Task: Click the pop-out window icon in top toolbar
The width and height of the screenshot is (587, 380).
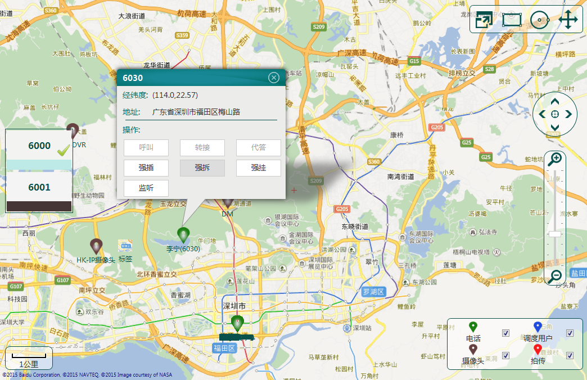Action: pos(484,20)
